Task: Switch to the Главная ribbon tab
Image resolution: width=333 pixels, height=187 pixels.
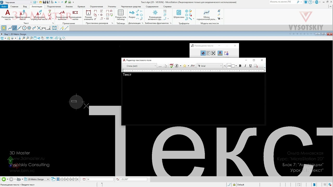Action: (14, 6)
